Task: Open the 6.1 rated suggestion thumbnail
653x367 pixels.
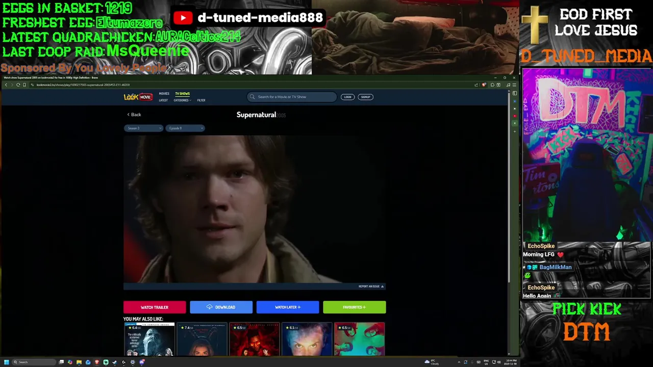Action: [x=307, y=339]
